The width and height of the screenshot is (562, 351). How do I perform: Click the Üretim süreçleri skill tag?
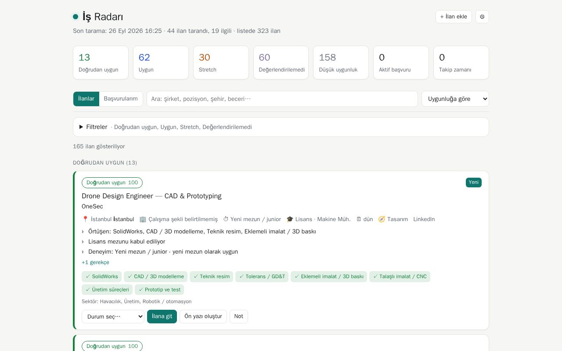coord(107,290)
